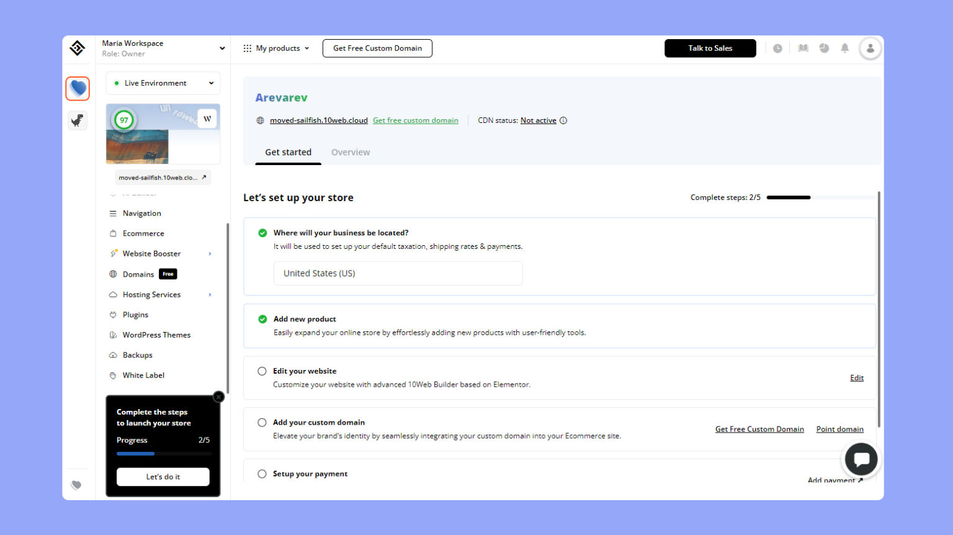The height and width of the screenshot is (535, 953).
Task: Click the pie chart usage stats icon
Action: (x=824, y=48)
